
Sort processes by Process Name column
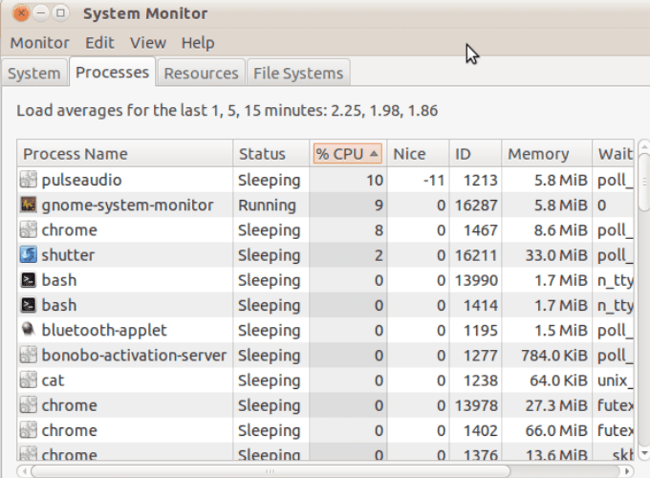click(124, 154)
